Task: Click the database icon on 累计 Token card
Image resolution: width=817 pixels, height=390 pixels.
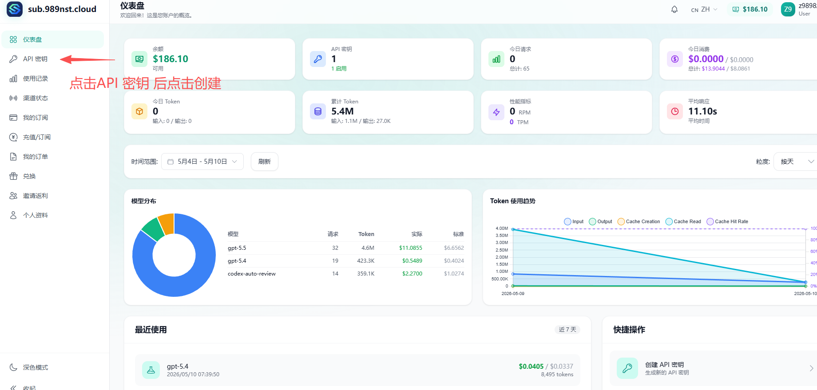Action: tap(318, 111)
